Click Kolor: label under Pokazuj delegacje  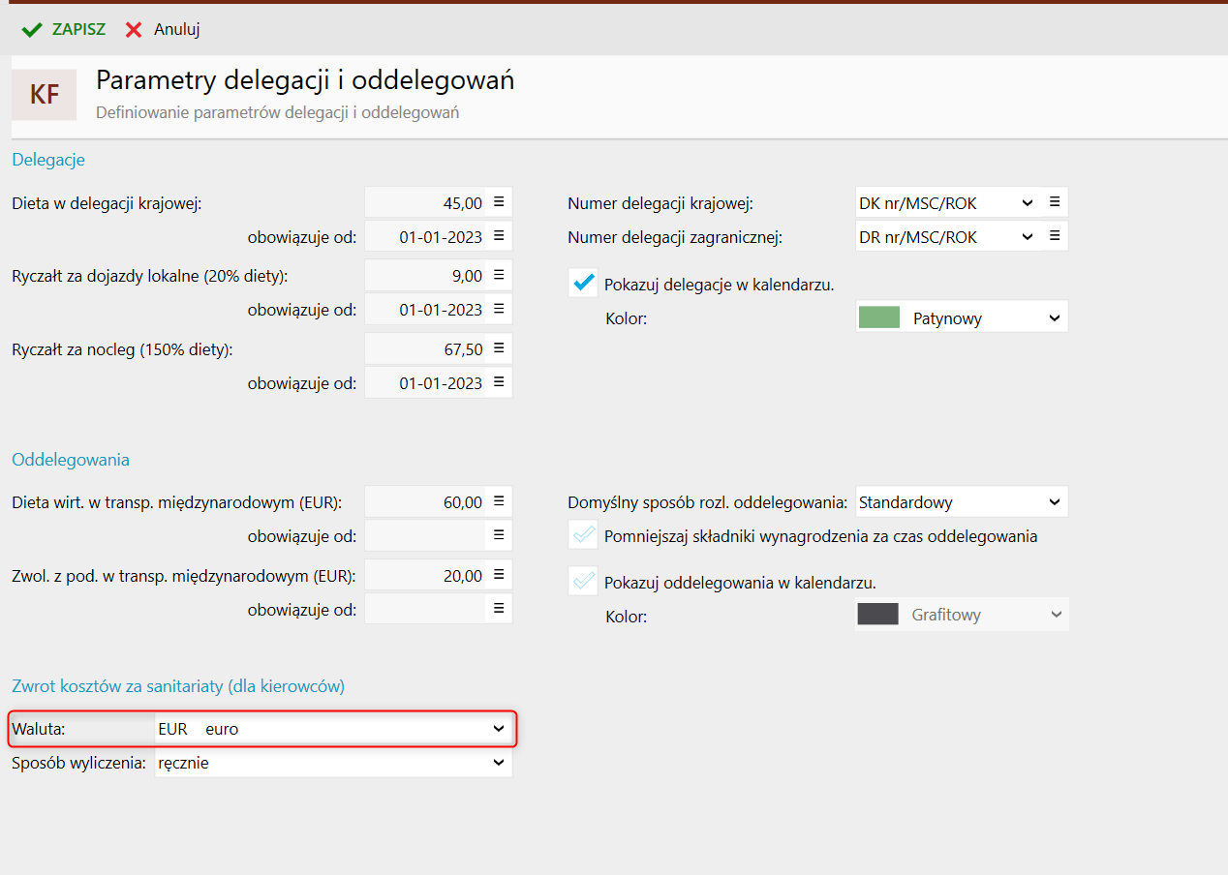click(626, 317)
